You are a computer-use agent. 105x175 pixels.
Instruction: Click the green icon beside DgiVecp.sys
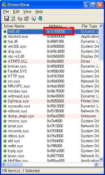5,101
